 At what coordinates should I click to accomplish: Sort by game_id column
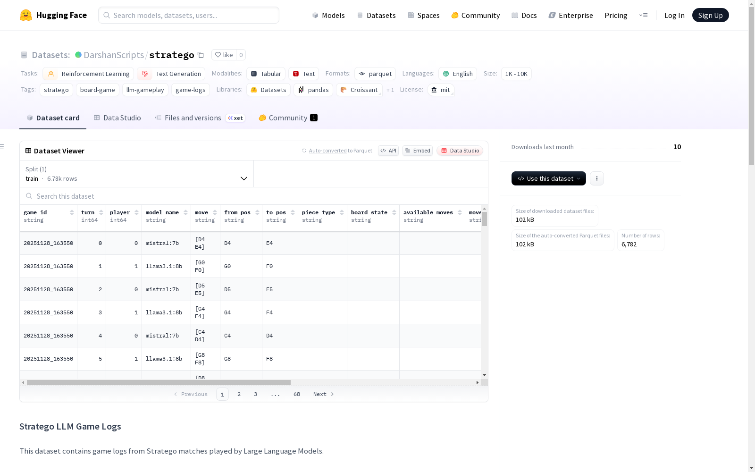click(72, 212)
